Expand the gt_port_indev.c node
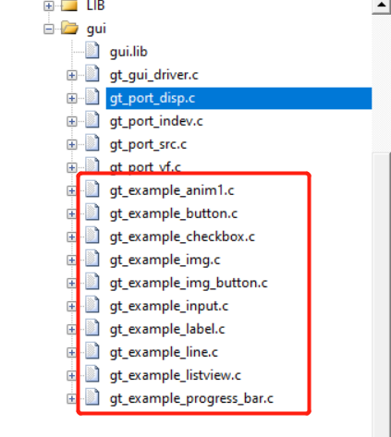The width and height of the screenshot is (391, 437). [x=72, y=122]
